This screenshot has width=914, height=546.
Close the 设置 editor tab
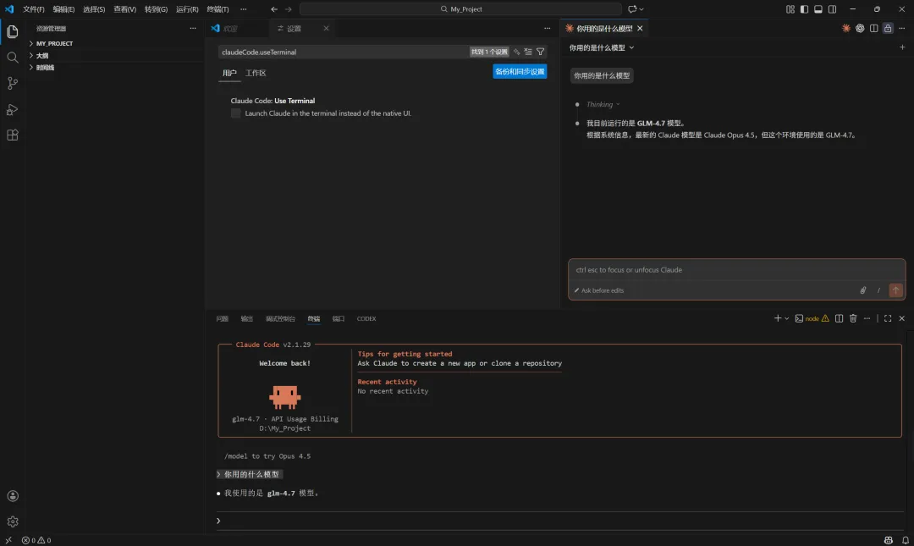pyautogui.click(x=326, y=28)
